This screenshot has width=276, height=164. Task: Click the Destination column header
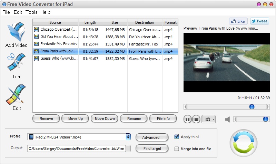145,22
